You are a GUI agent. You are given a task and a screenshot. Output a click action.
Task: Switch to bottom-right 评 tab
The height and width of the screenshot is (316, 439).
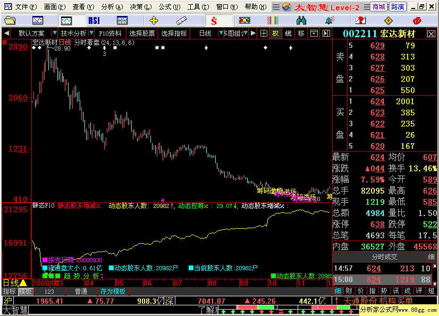point(419,291)
